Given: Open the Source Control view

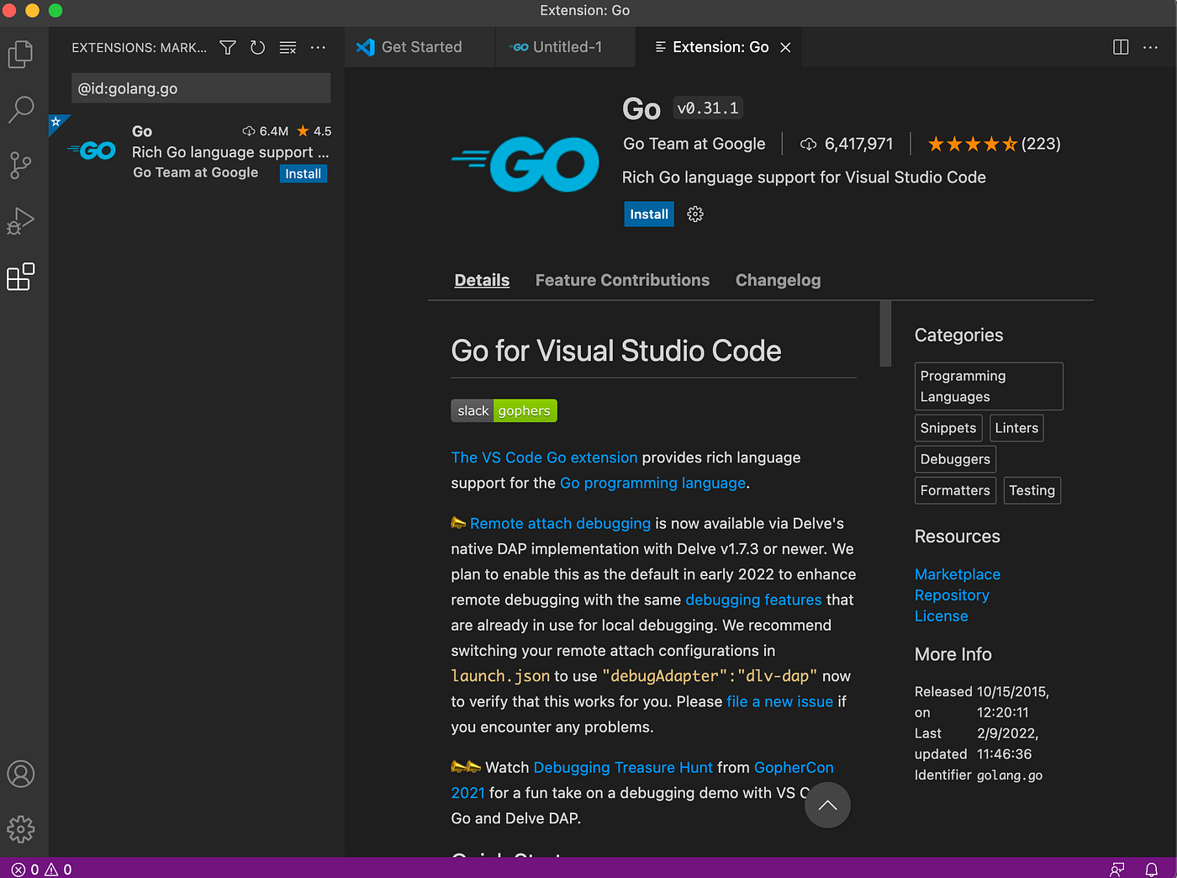Looking at the screenshot, I should (21, 165).
